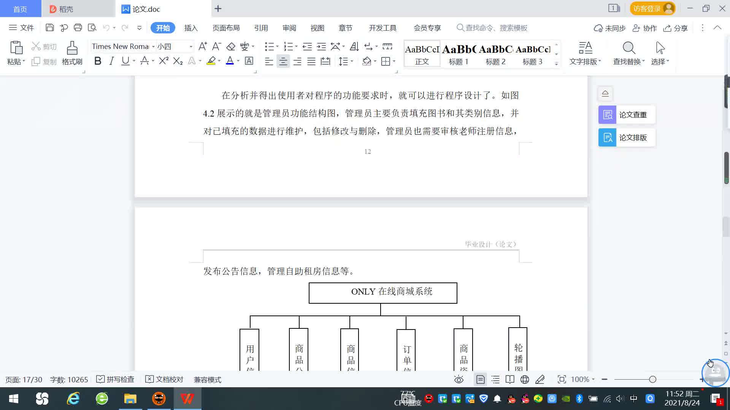This screenshot has width=730, height=410.
Task: Expand bullet list options arrow
Action: pos(277,46)
